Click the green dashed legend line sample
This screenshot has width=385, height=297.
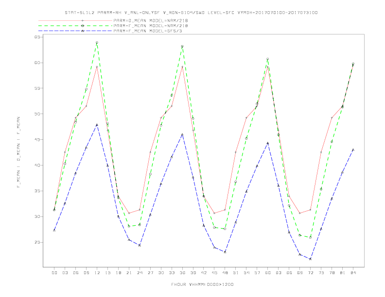[x=75, y=26]
